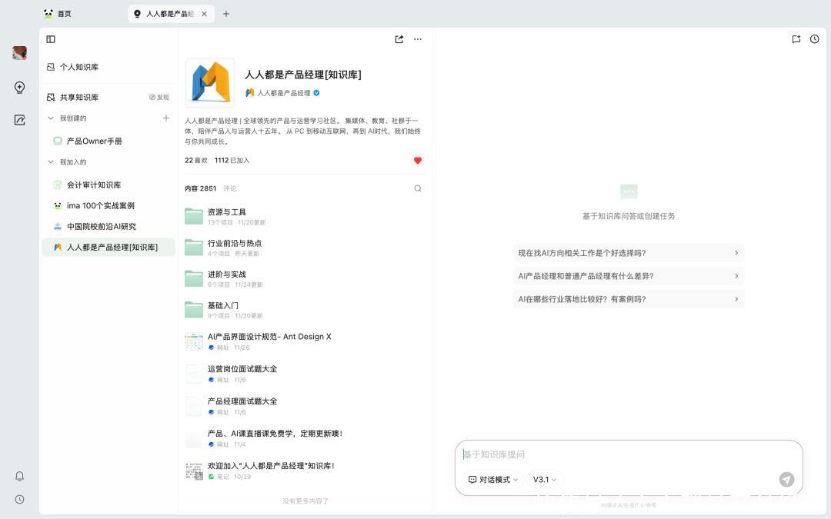The height and width of the screenshot is (519, 831).
Task: Select suggestion AI产品经理和普通产品经理有什么差异
Action: coord(629,276)
